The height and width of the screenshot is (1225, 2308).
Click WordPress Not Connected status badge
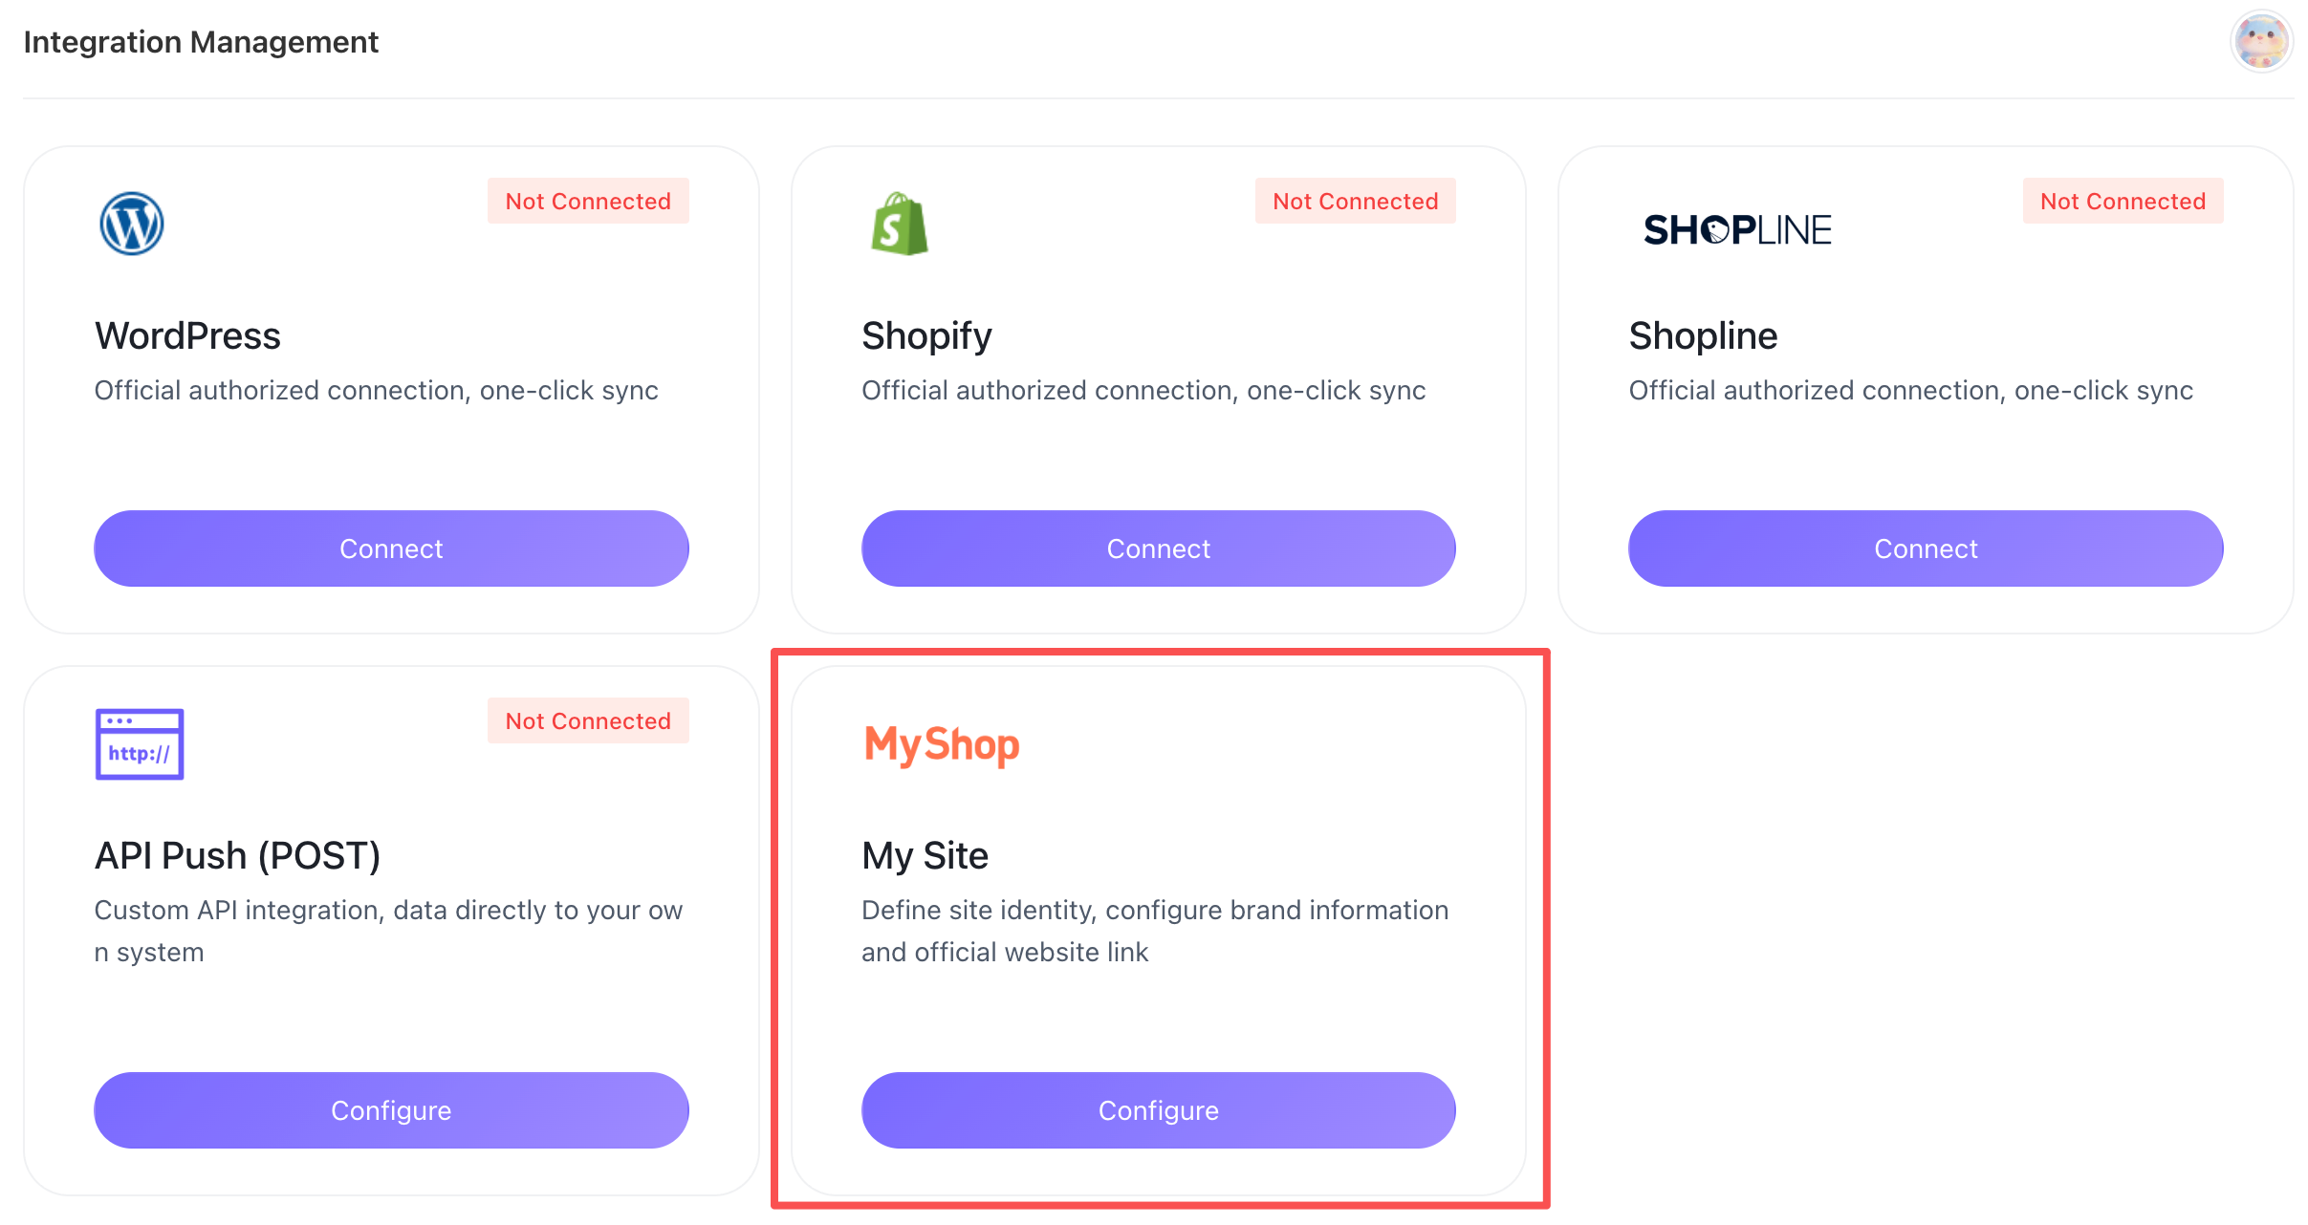point(588,201)
